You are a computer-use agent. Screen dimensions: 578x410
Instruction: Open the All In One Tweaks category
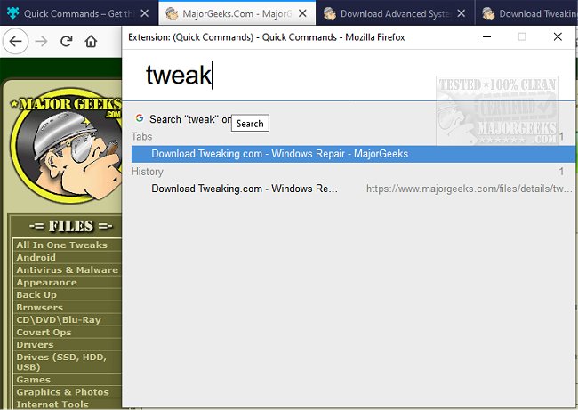coord(61,245)
